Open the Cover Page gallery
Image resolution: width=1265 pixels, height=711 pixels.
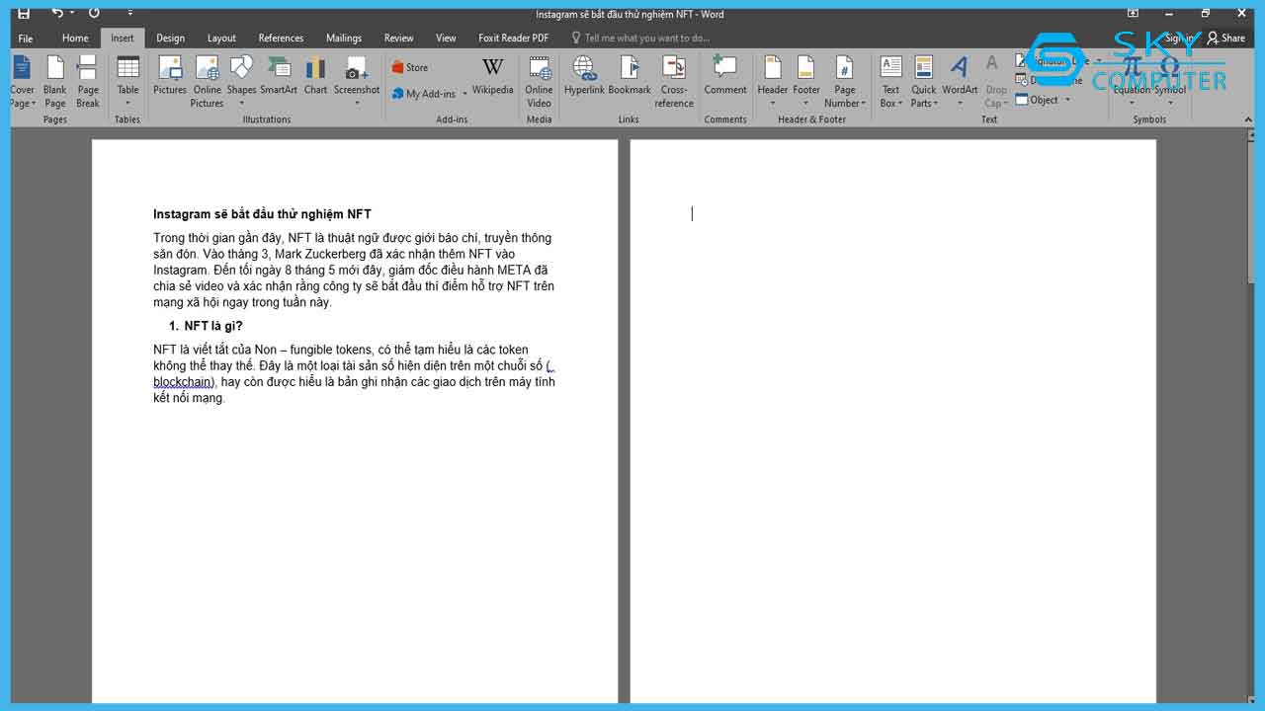point(23,81)
